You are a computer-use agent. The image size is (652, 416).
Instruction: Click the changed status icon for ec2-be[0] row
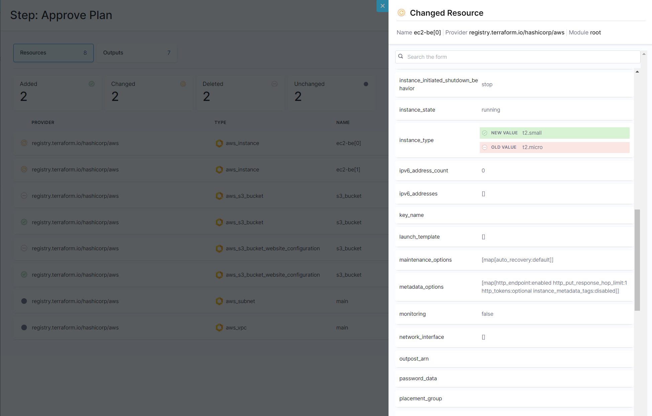point(24,143)
